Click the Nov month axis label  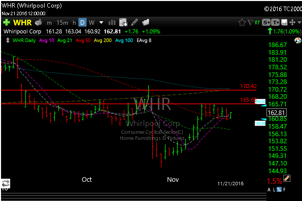173,179
